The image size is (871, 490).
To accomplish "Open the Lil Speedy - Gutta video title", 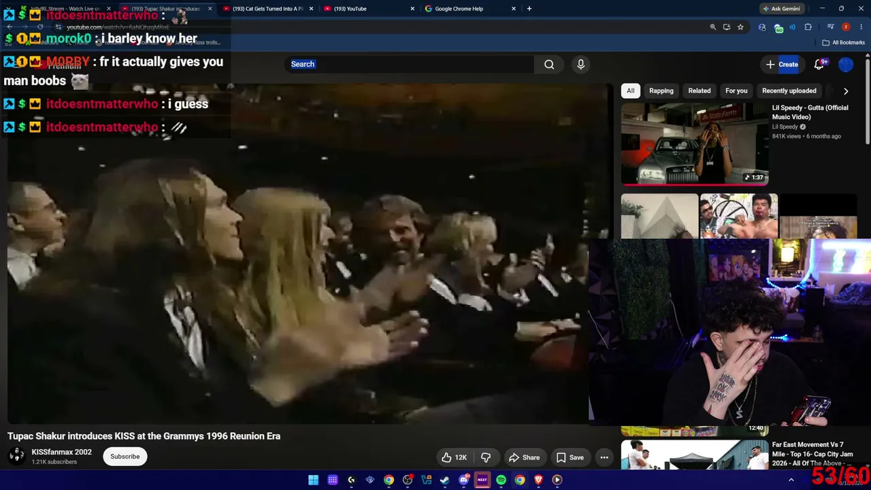I will coord(810,112).
